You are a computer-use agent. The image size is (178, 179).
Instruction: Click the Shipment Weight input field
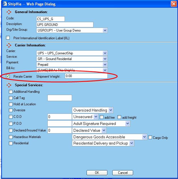click(x=86, y=76)
